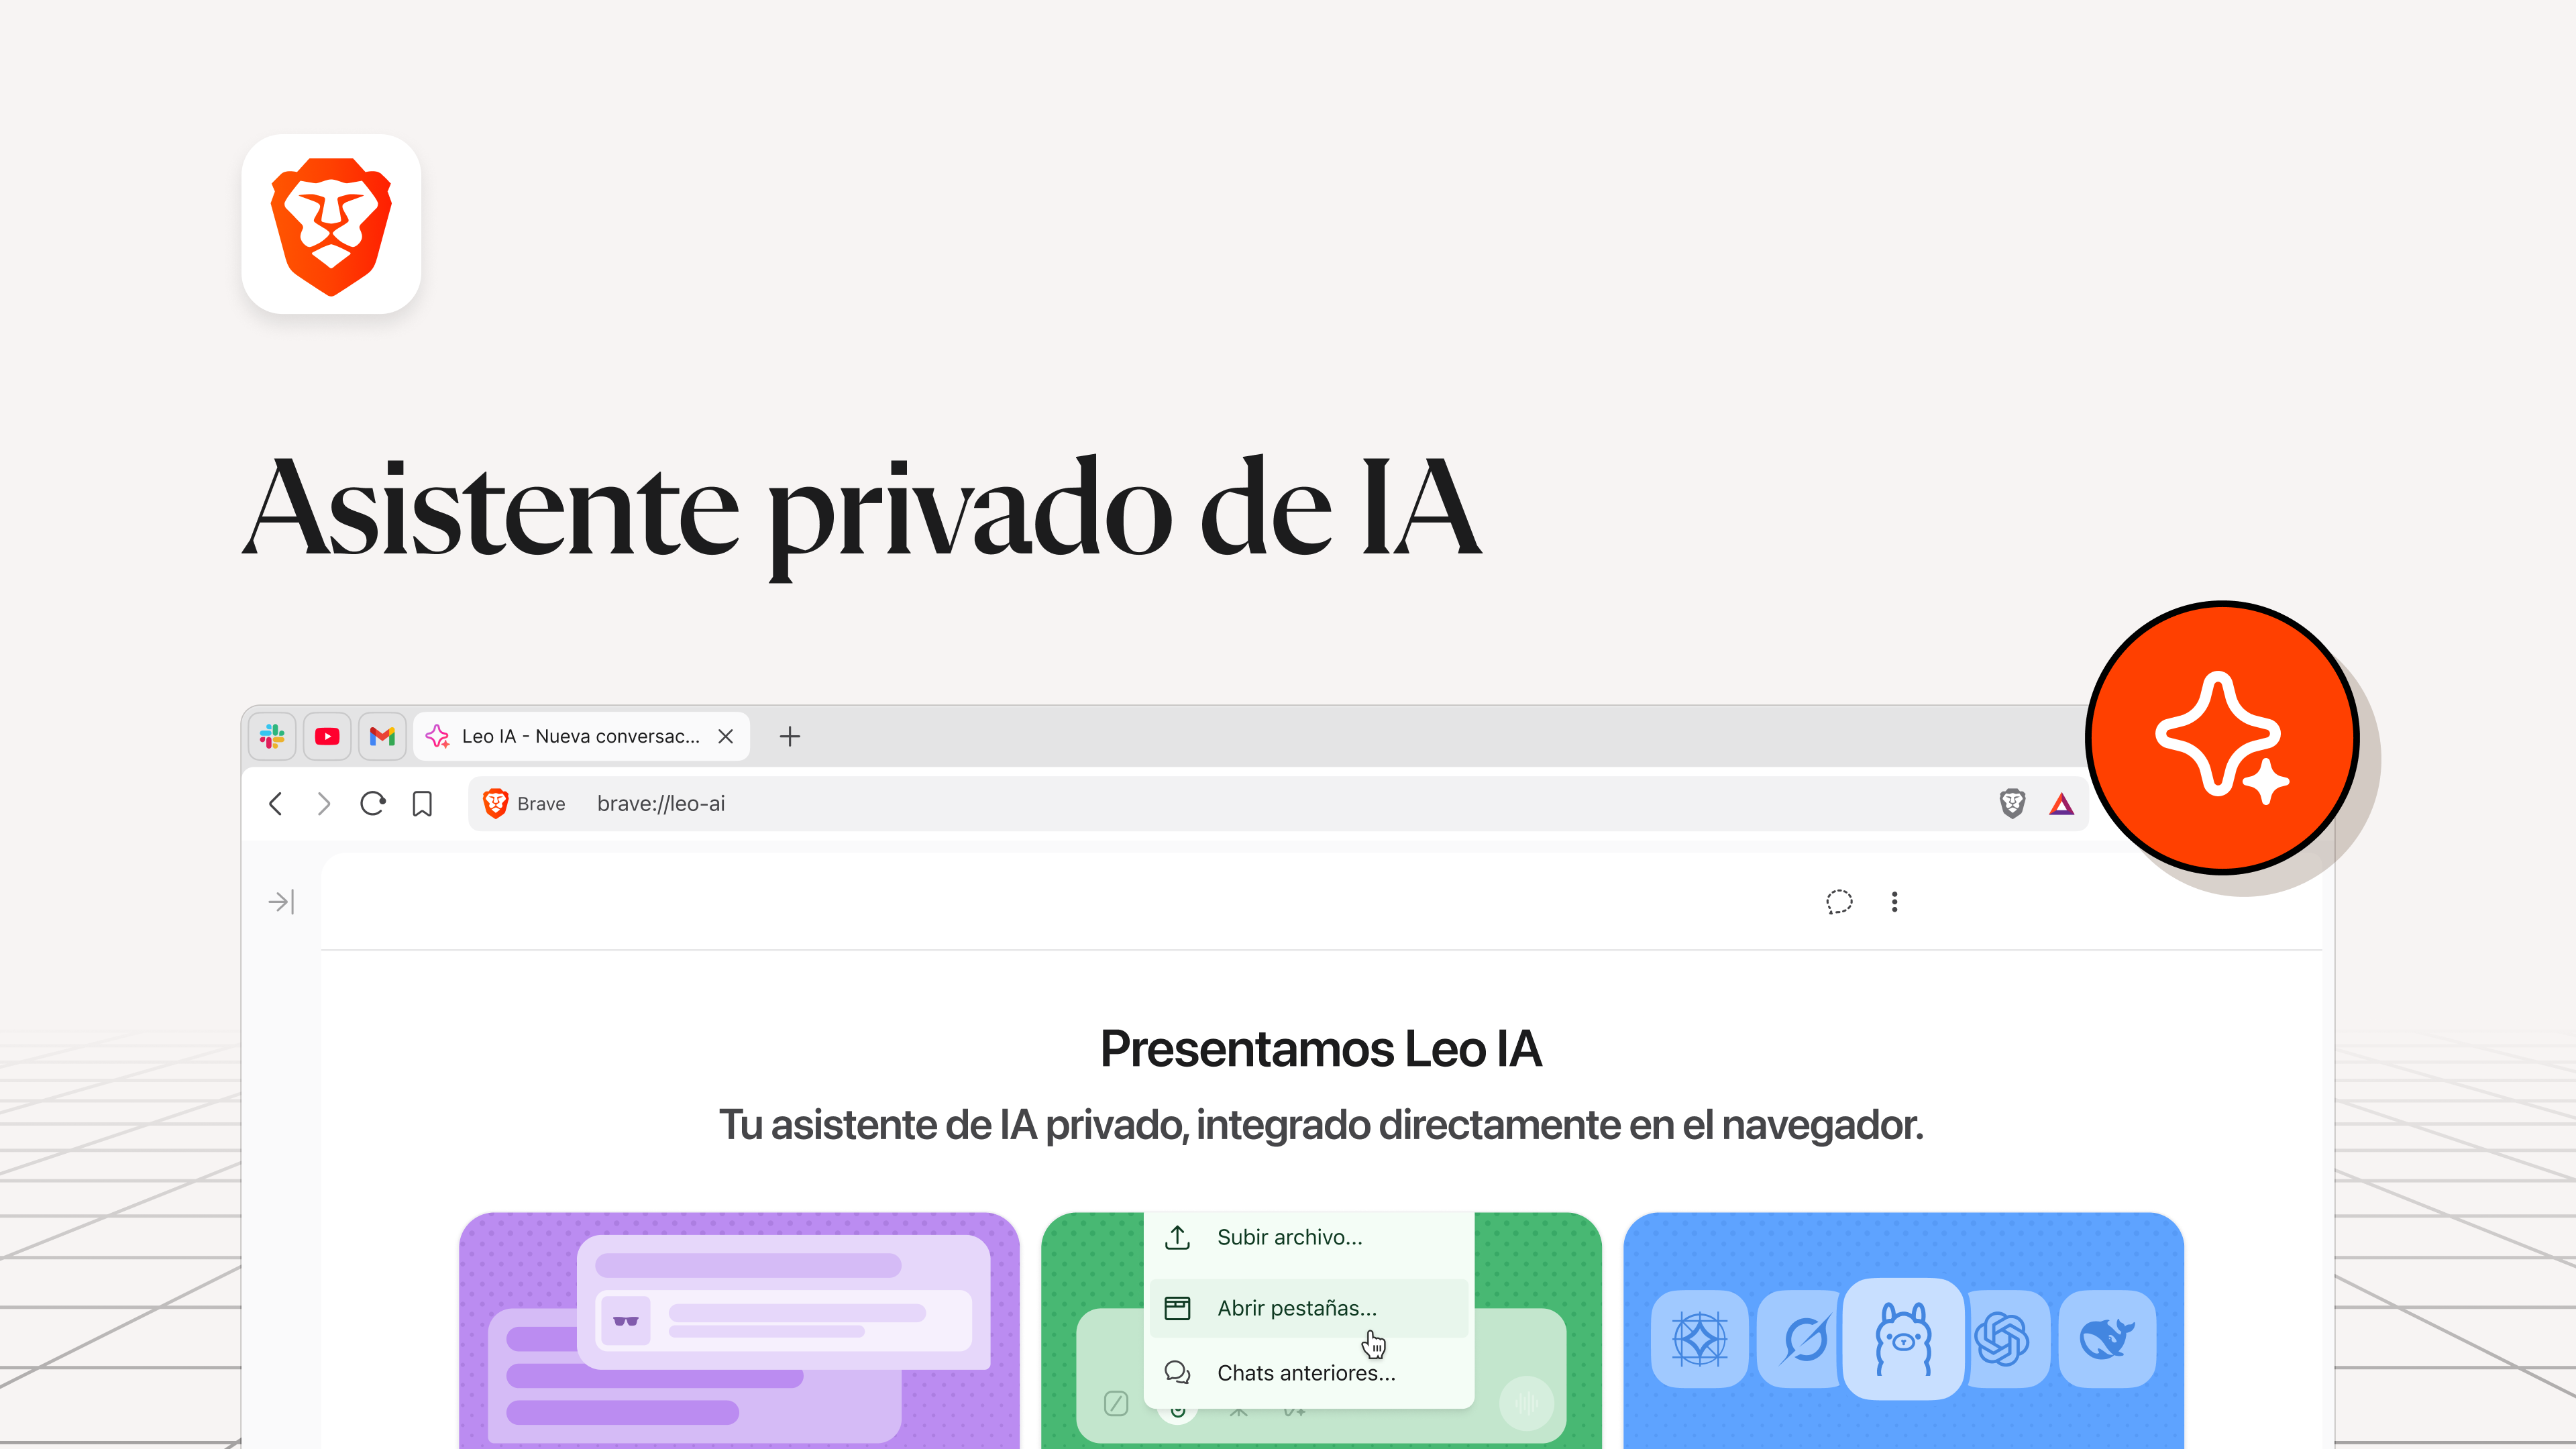The width and height of the screenshot is (2576, 1449).
Task: Bookmark this page
Action: 422,803
